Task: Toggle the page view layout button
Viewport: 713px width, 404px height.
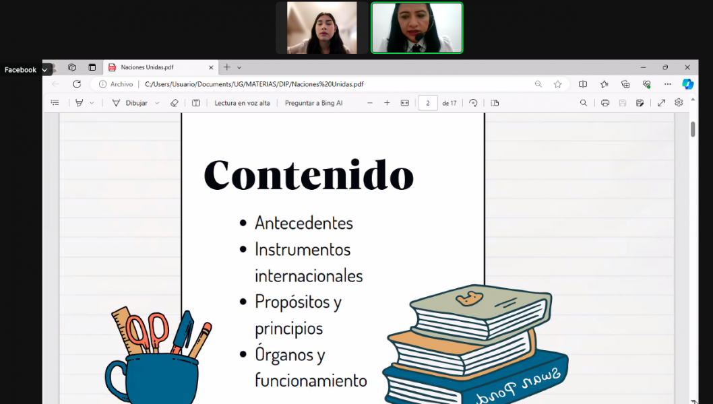Action: click(x=495, y=103)
